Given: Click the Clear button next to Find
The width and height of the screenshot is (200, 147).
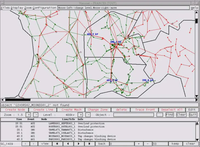Looking at the screenshot, I should 181,115.
